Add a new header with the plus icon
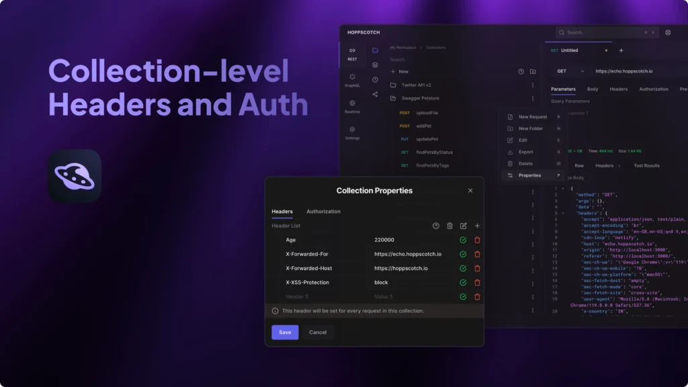 point(478,226)
